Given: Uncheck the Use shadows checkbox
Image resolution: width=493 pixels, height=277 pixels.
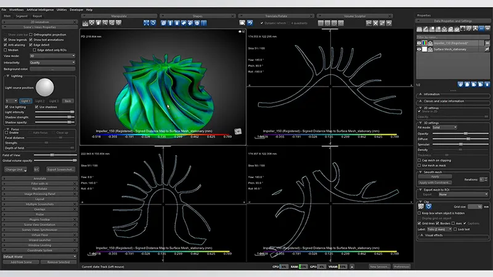Looking at the screenshot, I should (37, 107).
